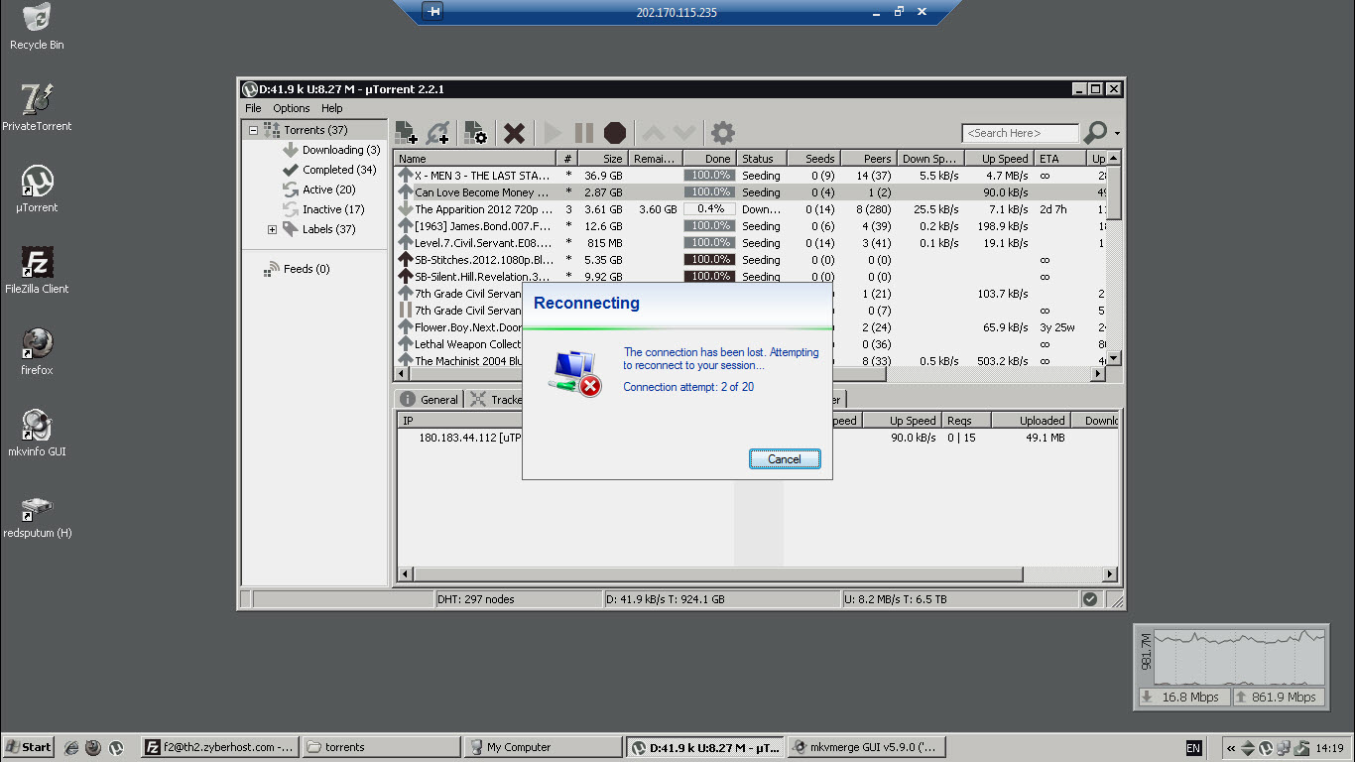The image size is (1355, 762).
Task: Click the Search Here input field
Action: pyautogui.click(x=1020, y=133)
